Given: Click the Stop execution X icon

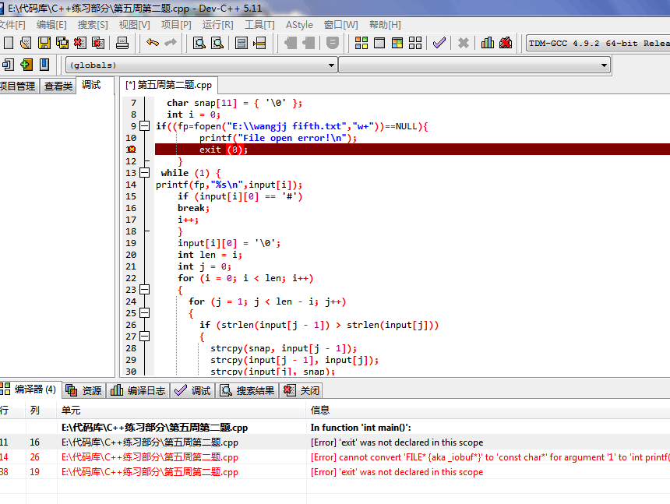Looking at the screenshot, I should [x=464, y=43].
